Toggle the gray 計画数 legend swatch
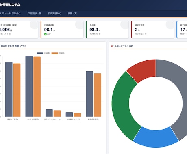 click(40, 53)
